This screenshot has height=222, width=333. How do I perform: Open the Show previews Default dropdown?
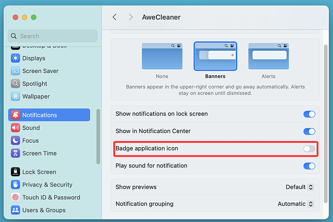tap(300, 187)
